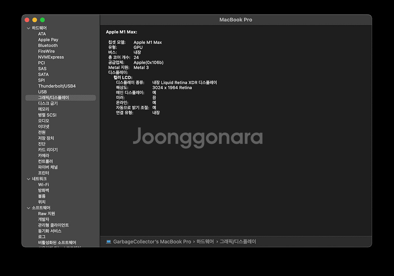Click the 총 코어 개수 value 24
The width and height of the screenshot is (394, 276).
point(136,57)
